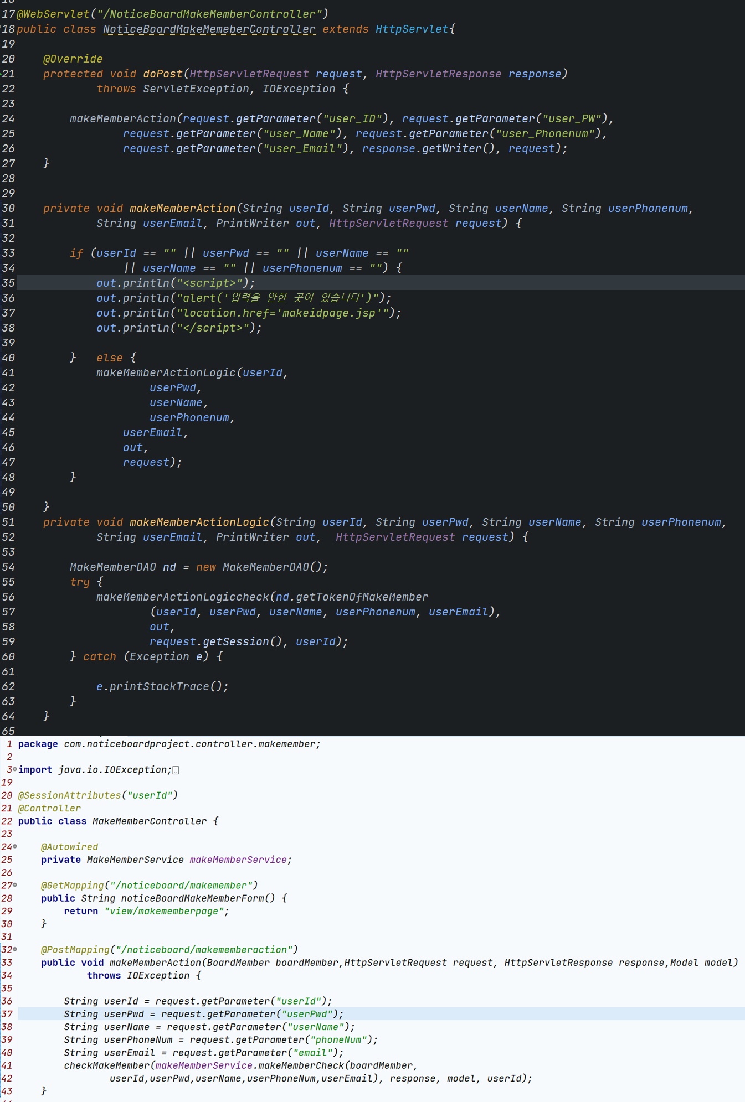Click the @Controller annotation on line 21
This screenshot has width=745, height=1102.
point(49,808)
